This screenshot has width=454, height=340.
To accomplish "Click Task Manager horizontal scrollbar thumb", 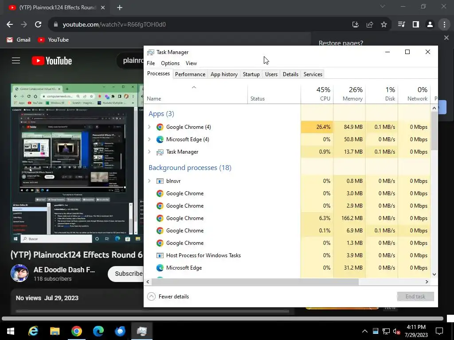I will (x=255, y=282).
